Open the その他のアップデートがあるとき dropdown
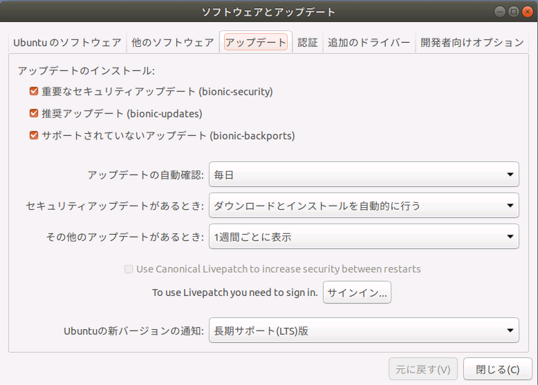Viewport: 538px width, 385px height. tap(364, 237)
